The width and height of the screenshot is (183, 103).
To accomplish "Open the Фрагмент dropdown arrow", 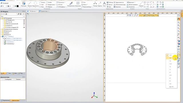I will point(135,2).
